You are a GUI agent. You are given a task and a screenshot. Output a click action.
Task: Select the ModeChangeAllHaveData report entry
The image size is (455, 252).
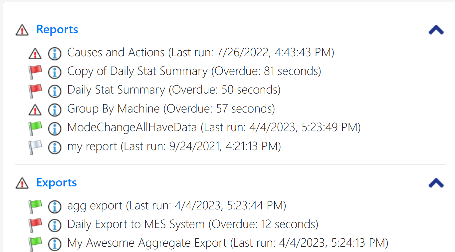tap(214, 127)
